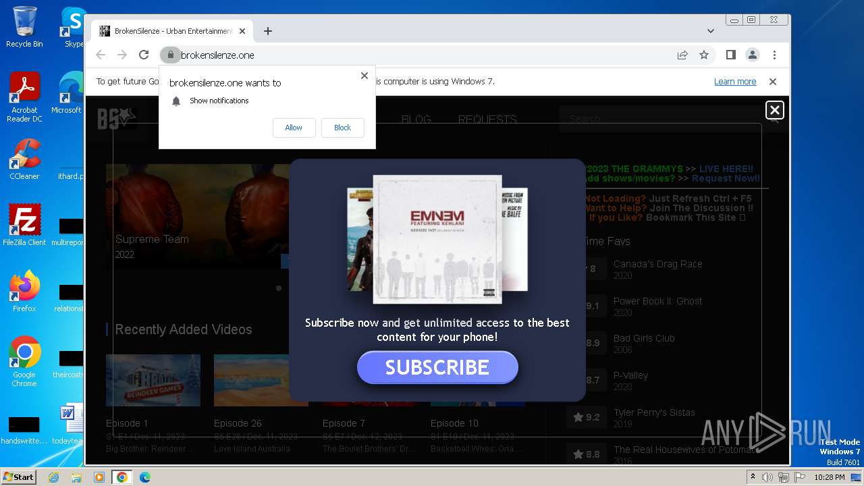
Task: Click the BS site logo
Action: point(117,119)
